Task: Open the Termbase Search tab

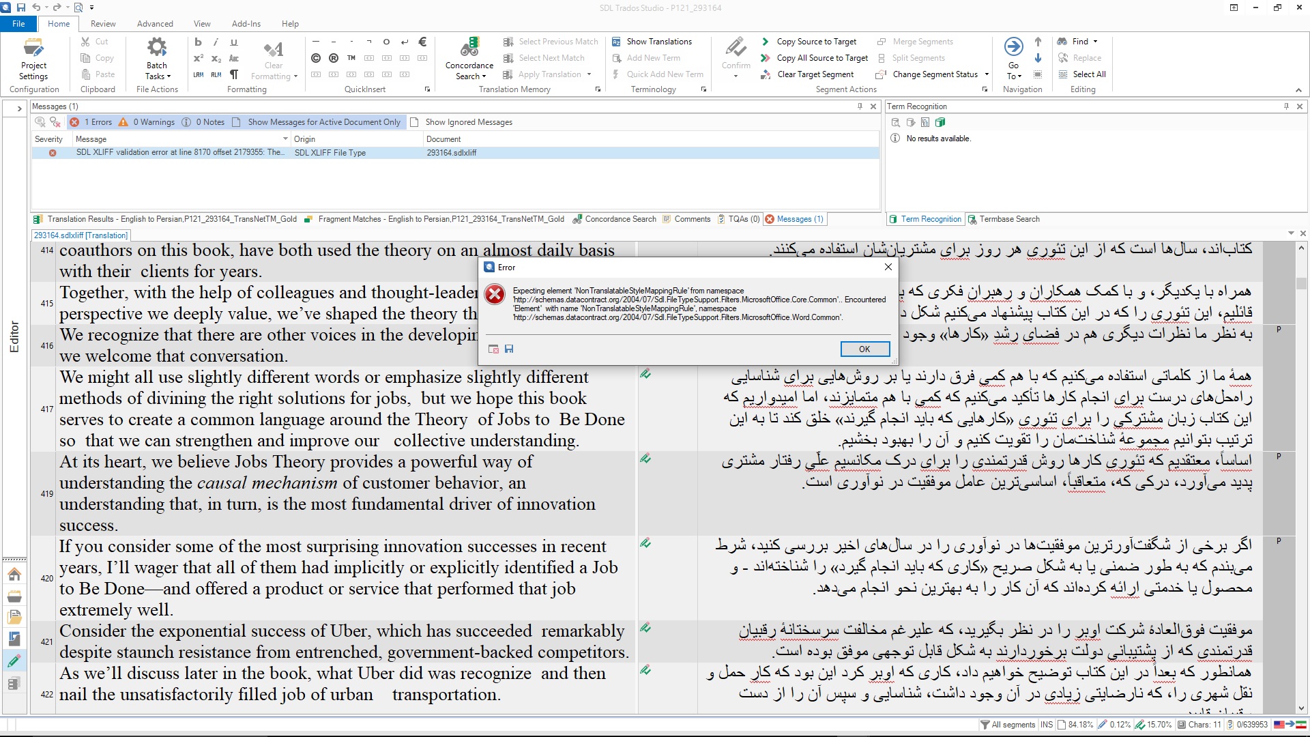Action: pyautogui.click(x=1008, y=219)
